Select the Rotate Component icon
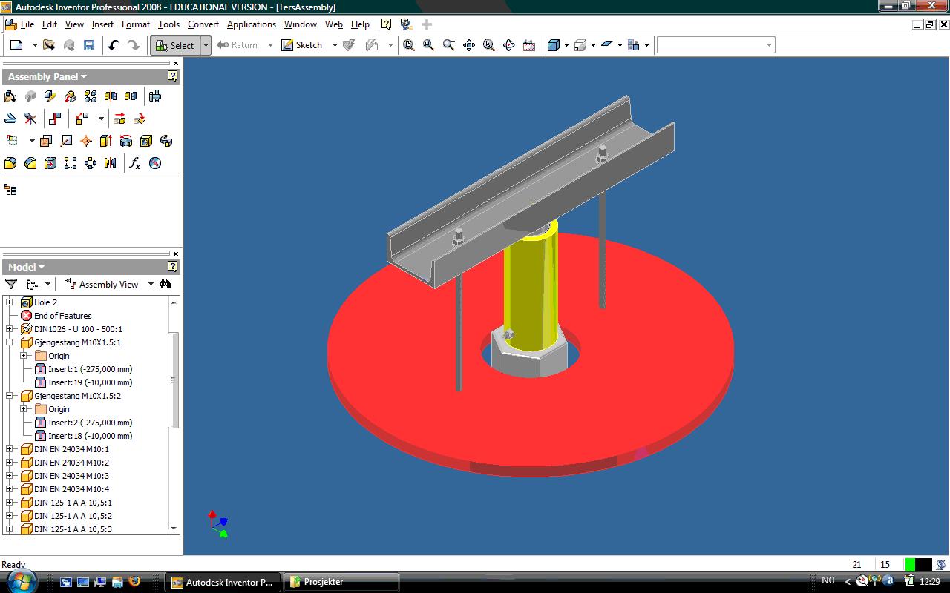This screenshot has width=950, height=593. coord(140,119)
